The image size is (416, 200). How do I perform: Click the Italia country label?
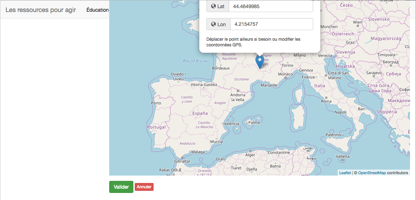coord(320,86)
